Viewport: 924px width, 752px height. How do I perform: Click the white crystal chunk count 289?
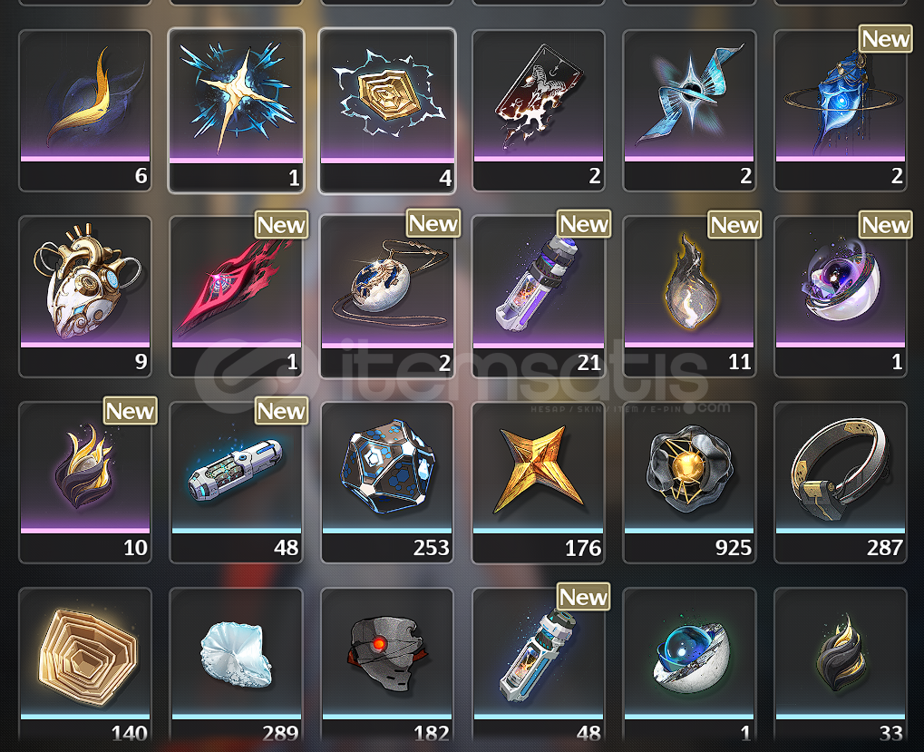[237, 666]
